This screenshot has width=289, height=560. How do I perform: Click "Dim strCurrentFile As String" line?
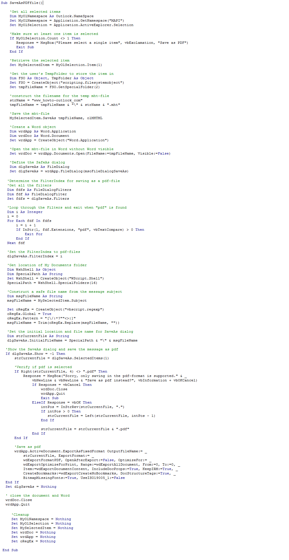click(x=38, y=336)
